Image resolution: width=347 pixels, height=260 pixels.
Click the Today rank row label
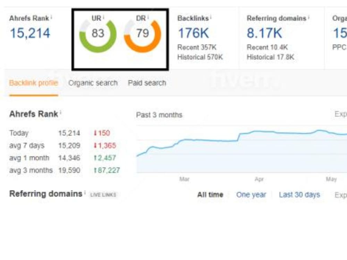click(19, 133)
